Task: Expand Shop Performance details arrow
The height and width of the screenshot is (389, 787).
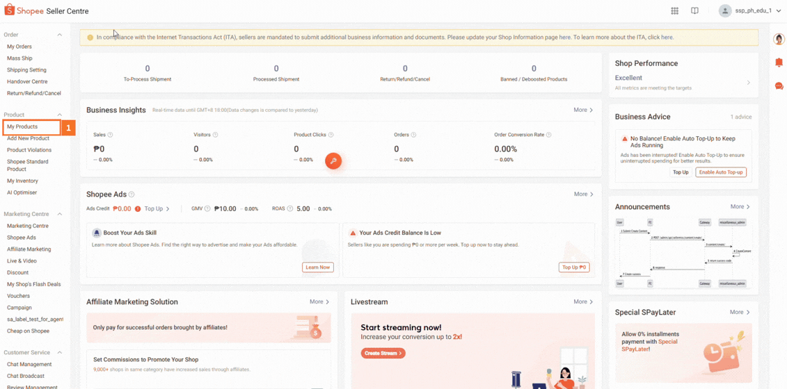Action: [x=748, y=82]
